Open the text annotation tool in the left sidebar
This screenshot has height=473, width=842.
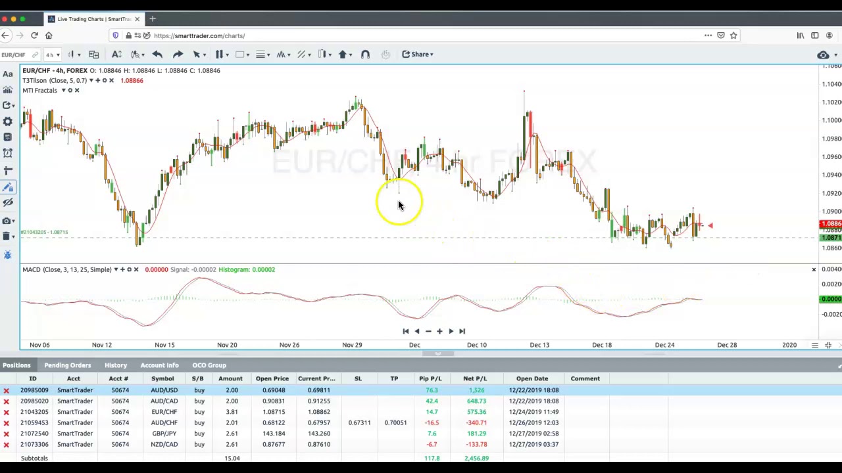tap(8, 74)
